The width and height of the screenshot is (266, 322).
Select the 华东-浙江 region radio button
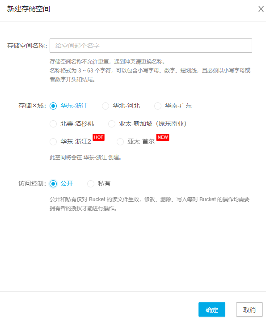pyautogui.click(x=53, y=106)
